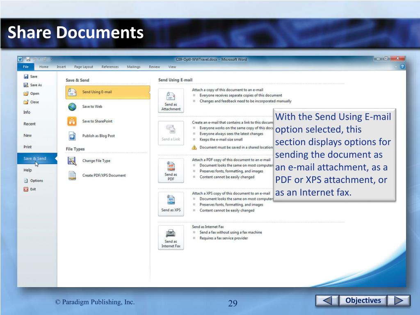Viewport: 420px width, 315px height.
Task: Open the References tab
Action: 110,67
